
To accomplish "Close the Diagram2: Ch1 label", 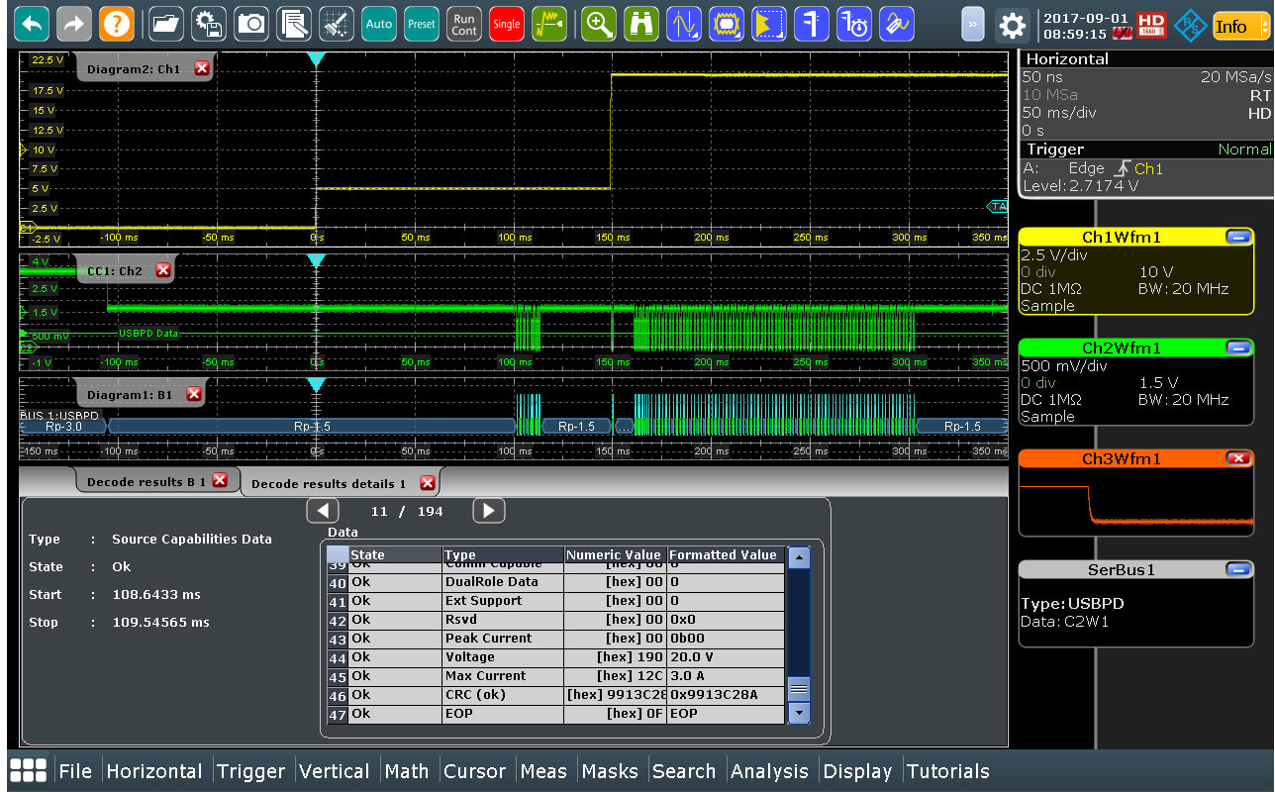I will (x=202, y=68).
